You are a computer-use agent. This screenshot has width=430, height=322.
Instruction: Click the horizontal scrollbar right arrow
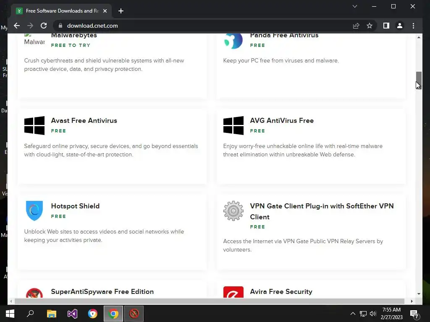[412, 301]
